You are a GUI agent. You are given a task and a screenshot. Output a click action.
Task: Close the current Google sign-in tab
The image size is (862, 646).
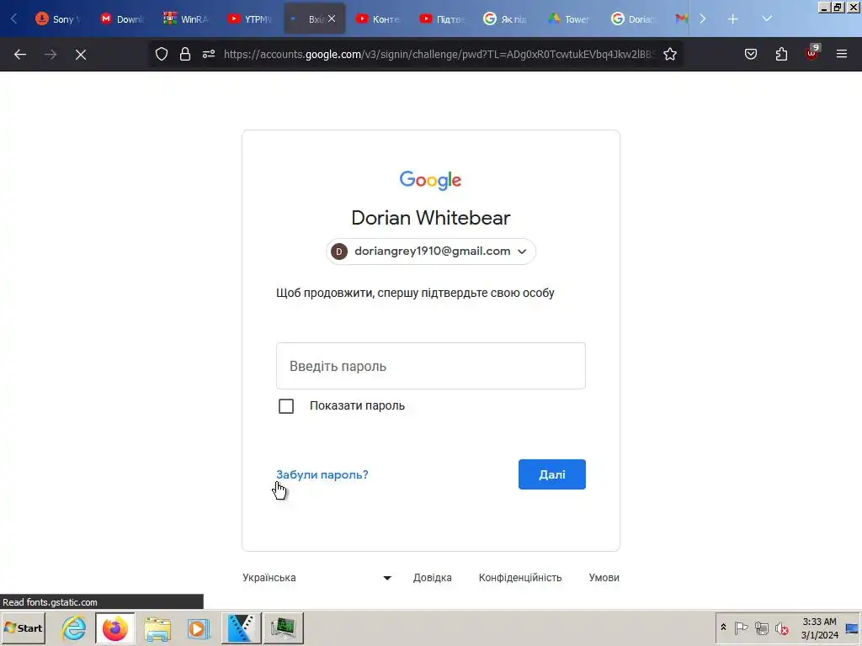point(332,19)
